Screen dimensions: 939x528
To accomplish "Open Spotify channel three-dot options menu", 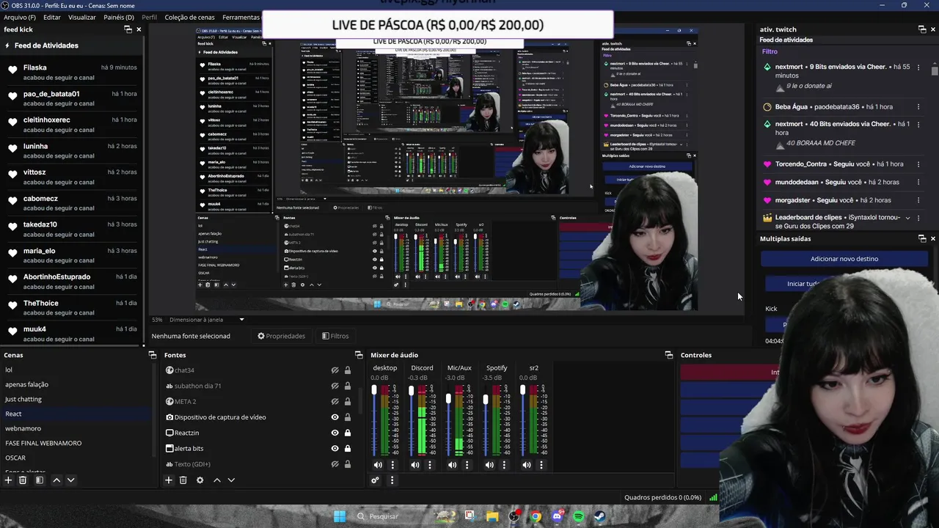I will click(504, 465).
